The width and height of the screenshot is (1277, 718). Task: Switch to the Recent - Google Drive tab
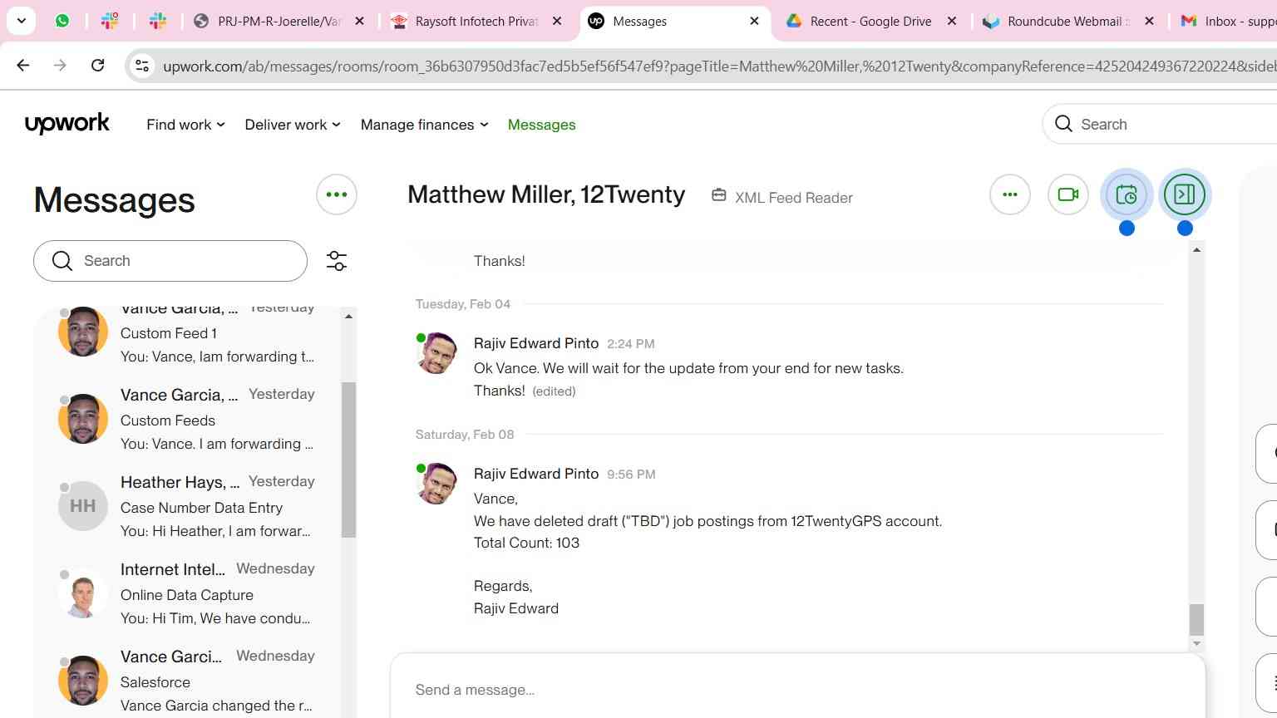coord(870,22)
